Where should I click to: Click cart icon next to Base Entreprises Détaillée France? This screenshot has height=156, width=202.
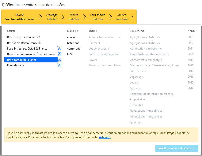59,48
